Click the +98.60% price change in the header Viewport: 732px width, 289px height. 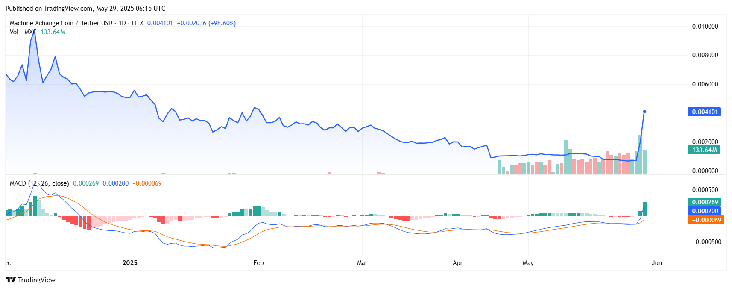[222, 23]
